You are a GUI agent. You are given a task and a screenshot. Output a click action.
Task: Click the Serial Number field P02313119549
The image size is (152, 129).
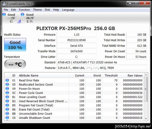[77, 40]
